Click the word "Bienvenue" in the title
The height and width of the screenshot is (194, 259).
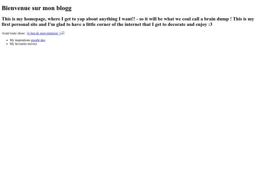[16, 8]
